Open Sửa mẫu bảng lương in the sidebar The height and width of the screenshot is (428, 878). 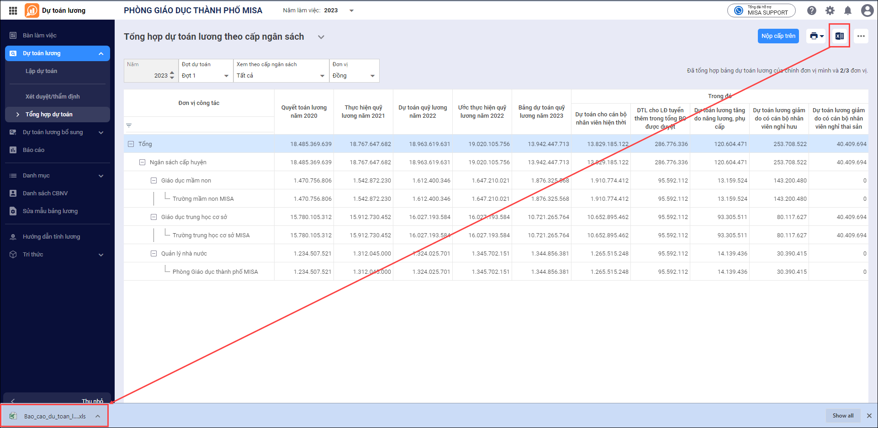coord(58,211)
